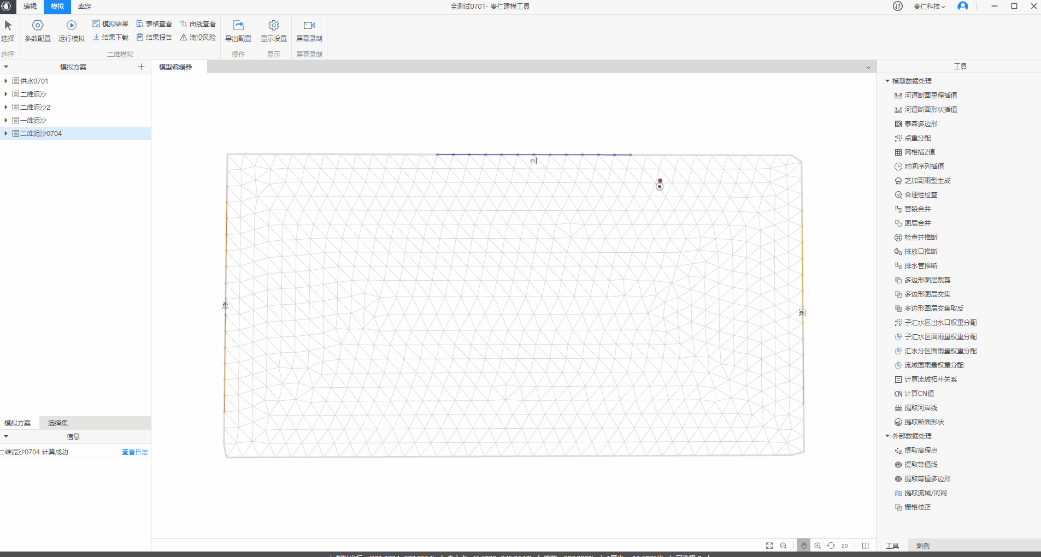
Task: Click the 运行模拟 run simulation icon
Action: coord(72,26)
